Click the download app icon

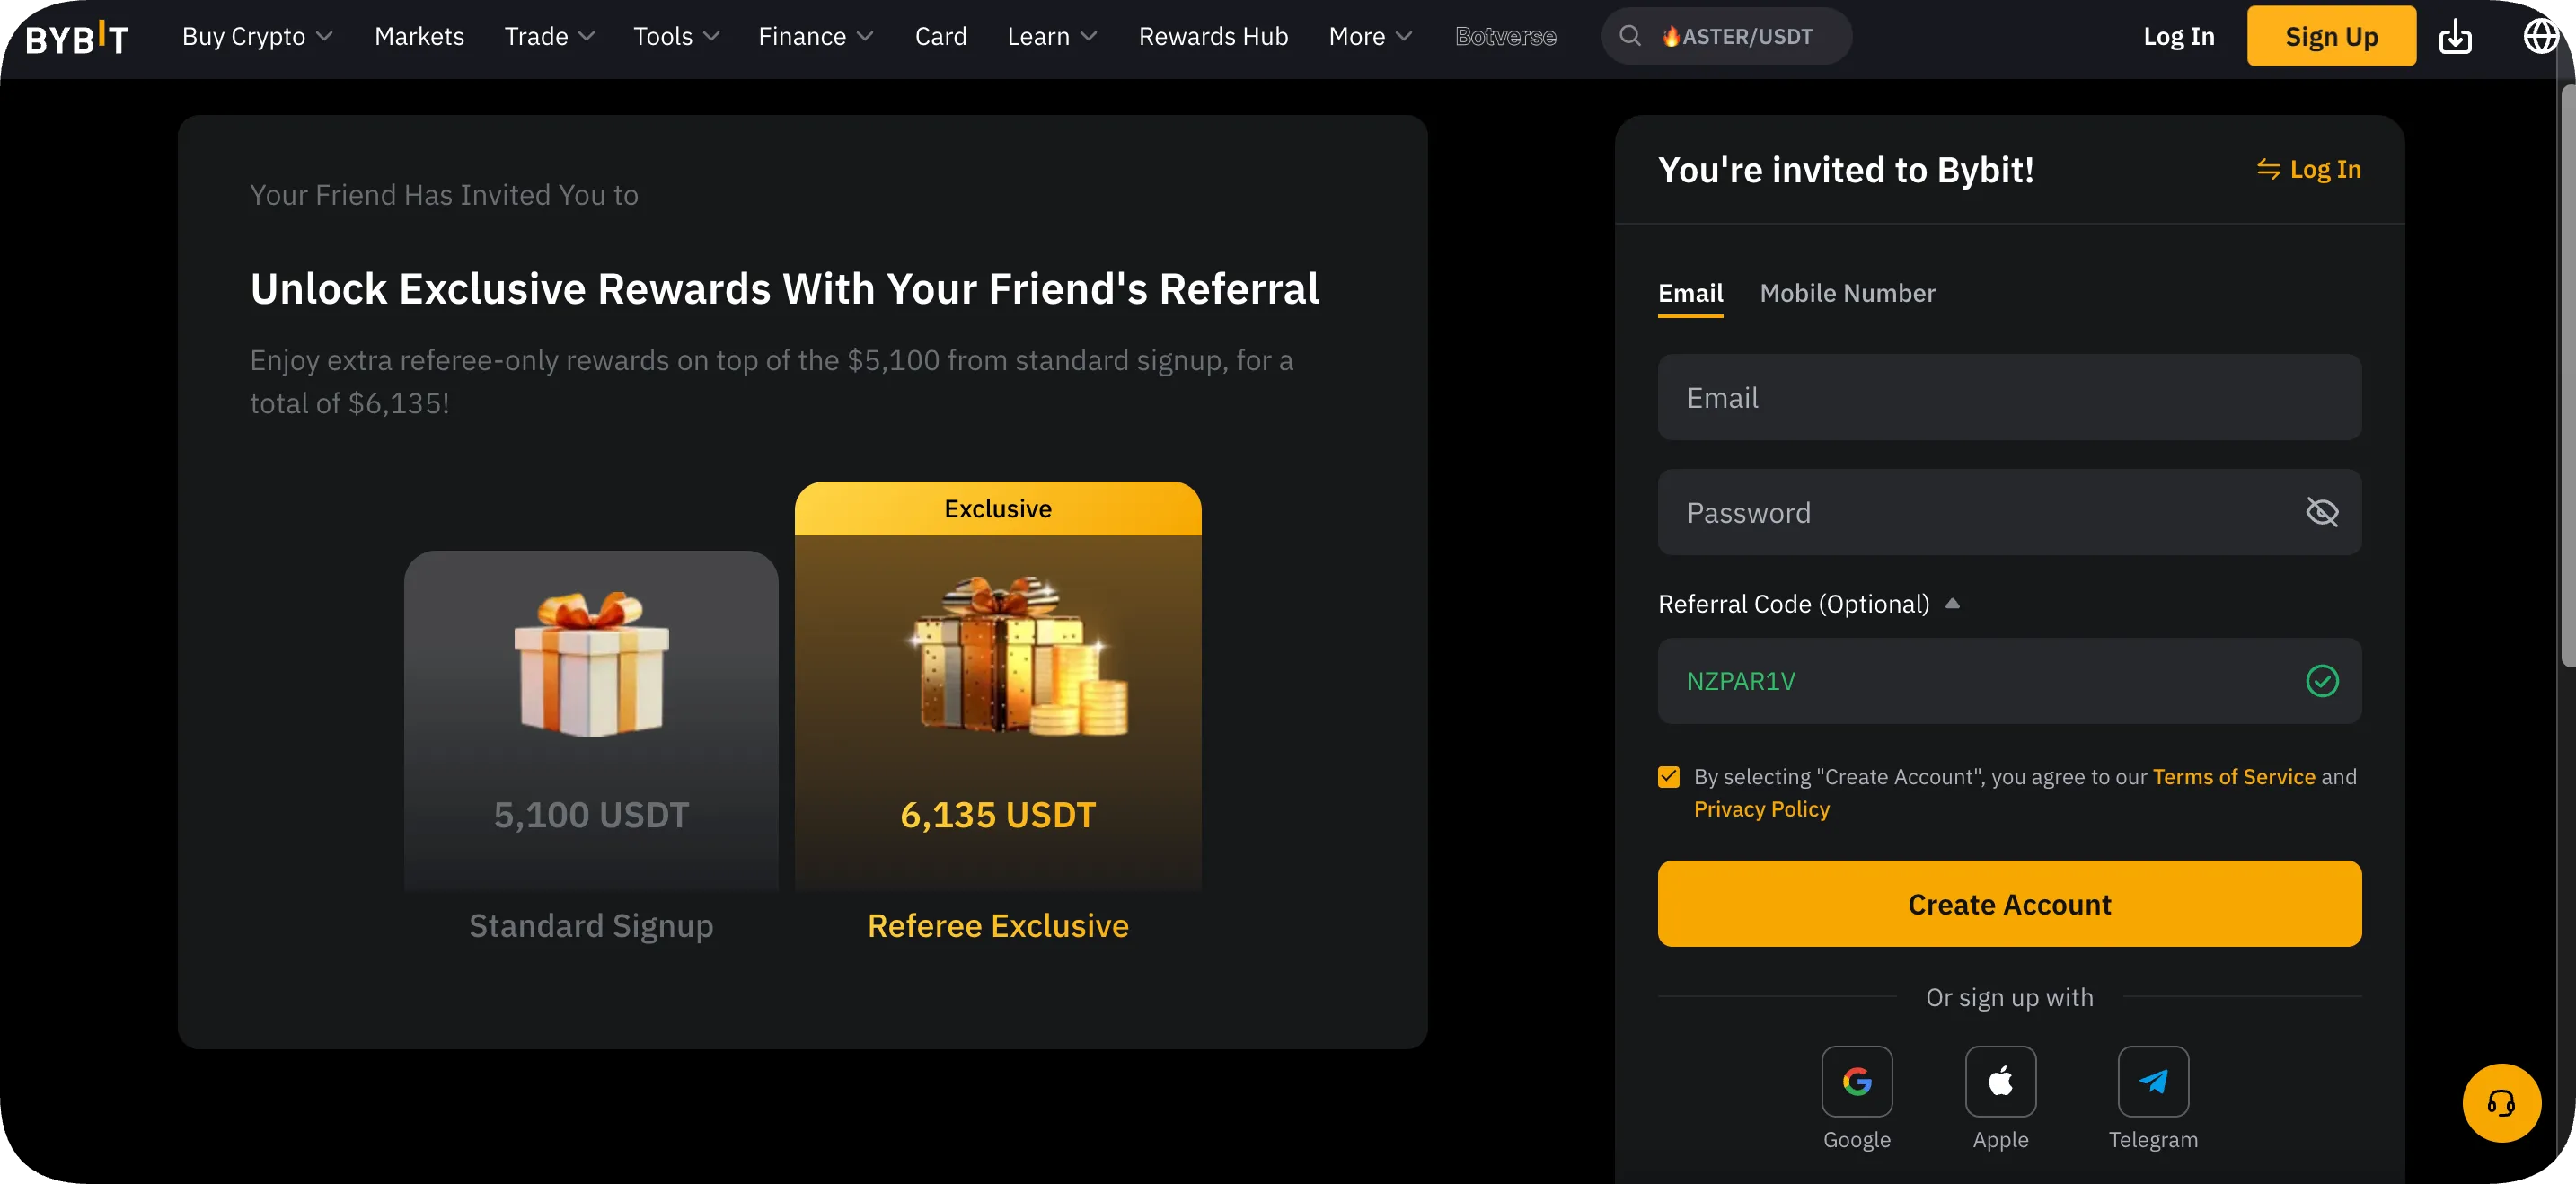[2455, 37]
